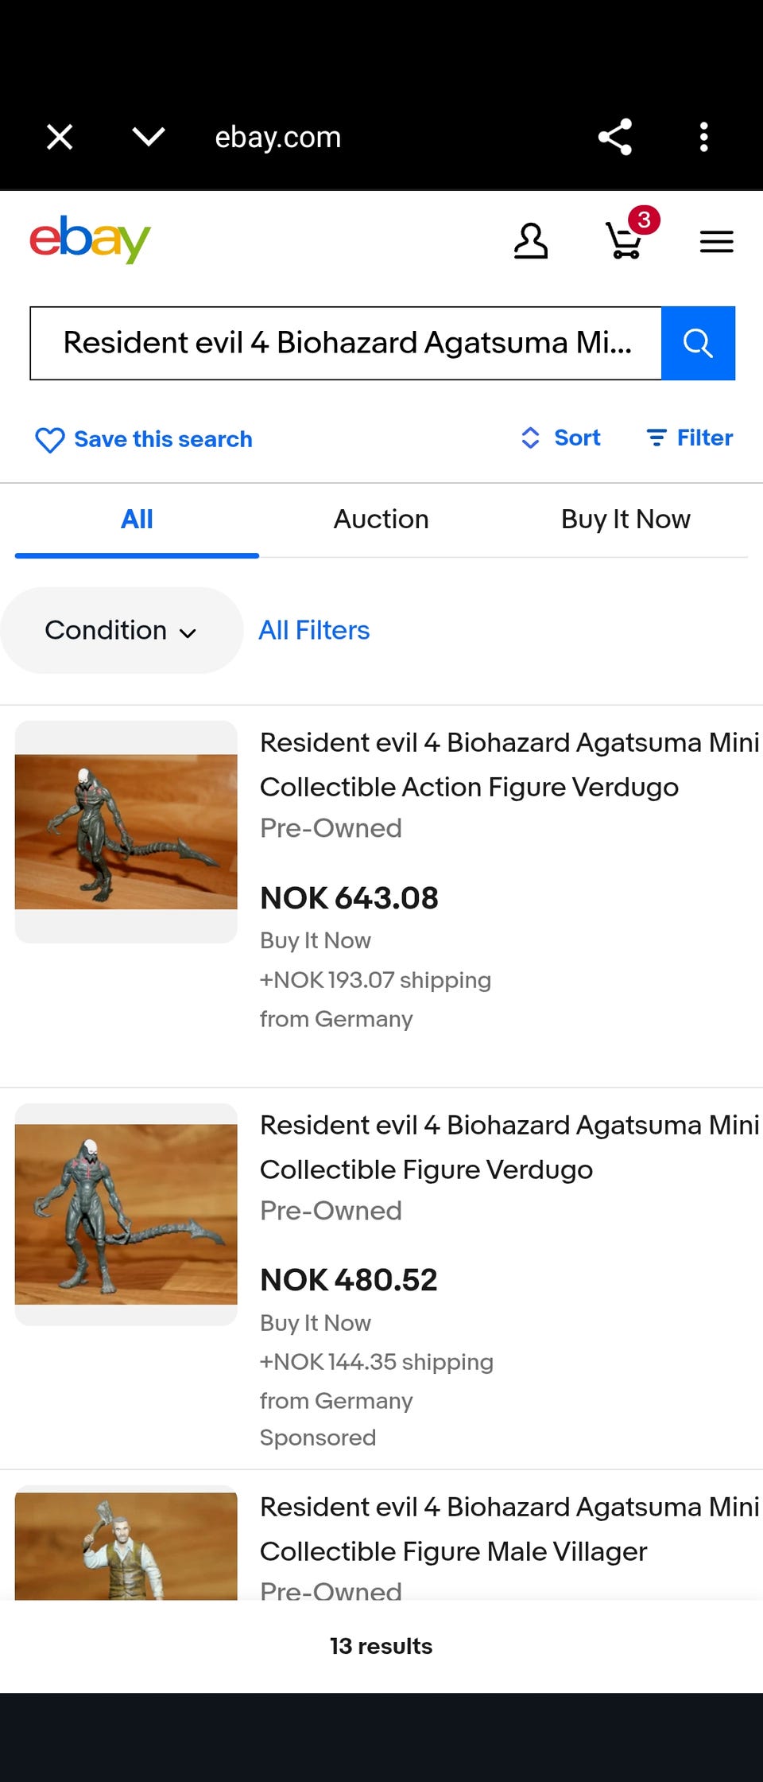Switch to the Buy It Now tab
This screenshot has width=763, height=1782.
click(626, 519)
